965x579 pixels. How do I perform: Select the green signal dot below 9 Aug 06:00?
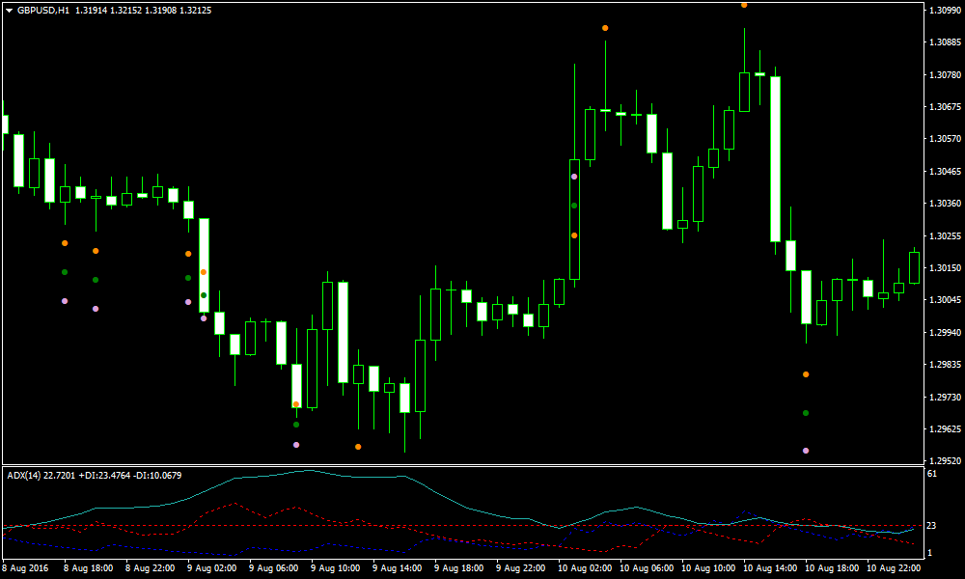click(x=296, y=425)
